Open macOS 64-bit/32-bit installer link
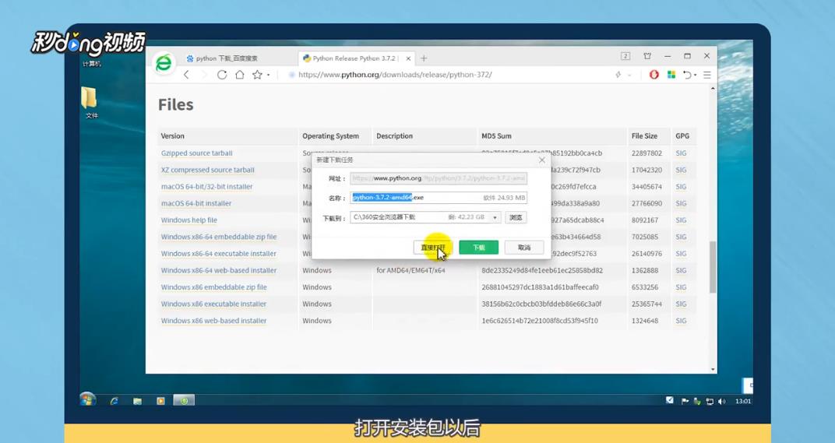The image size is (835, 443). tap(206, 187)
